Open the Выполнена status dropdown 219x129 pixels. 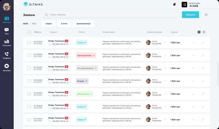click(84, 94)
